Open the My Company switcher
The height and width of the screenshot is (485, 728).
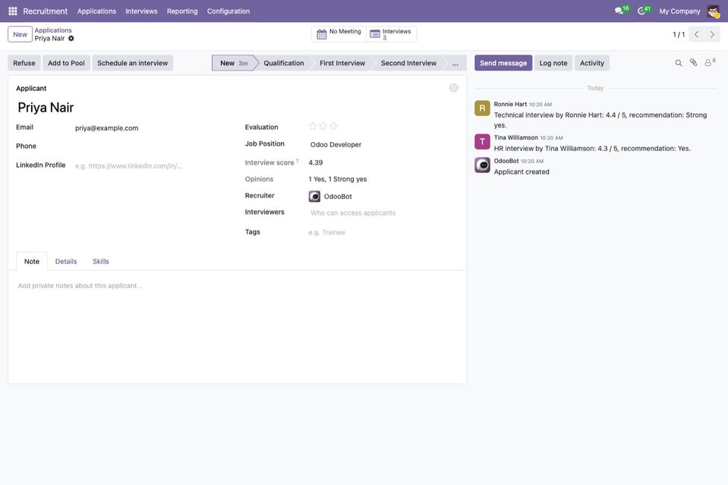pos(679,11)
